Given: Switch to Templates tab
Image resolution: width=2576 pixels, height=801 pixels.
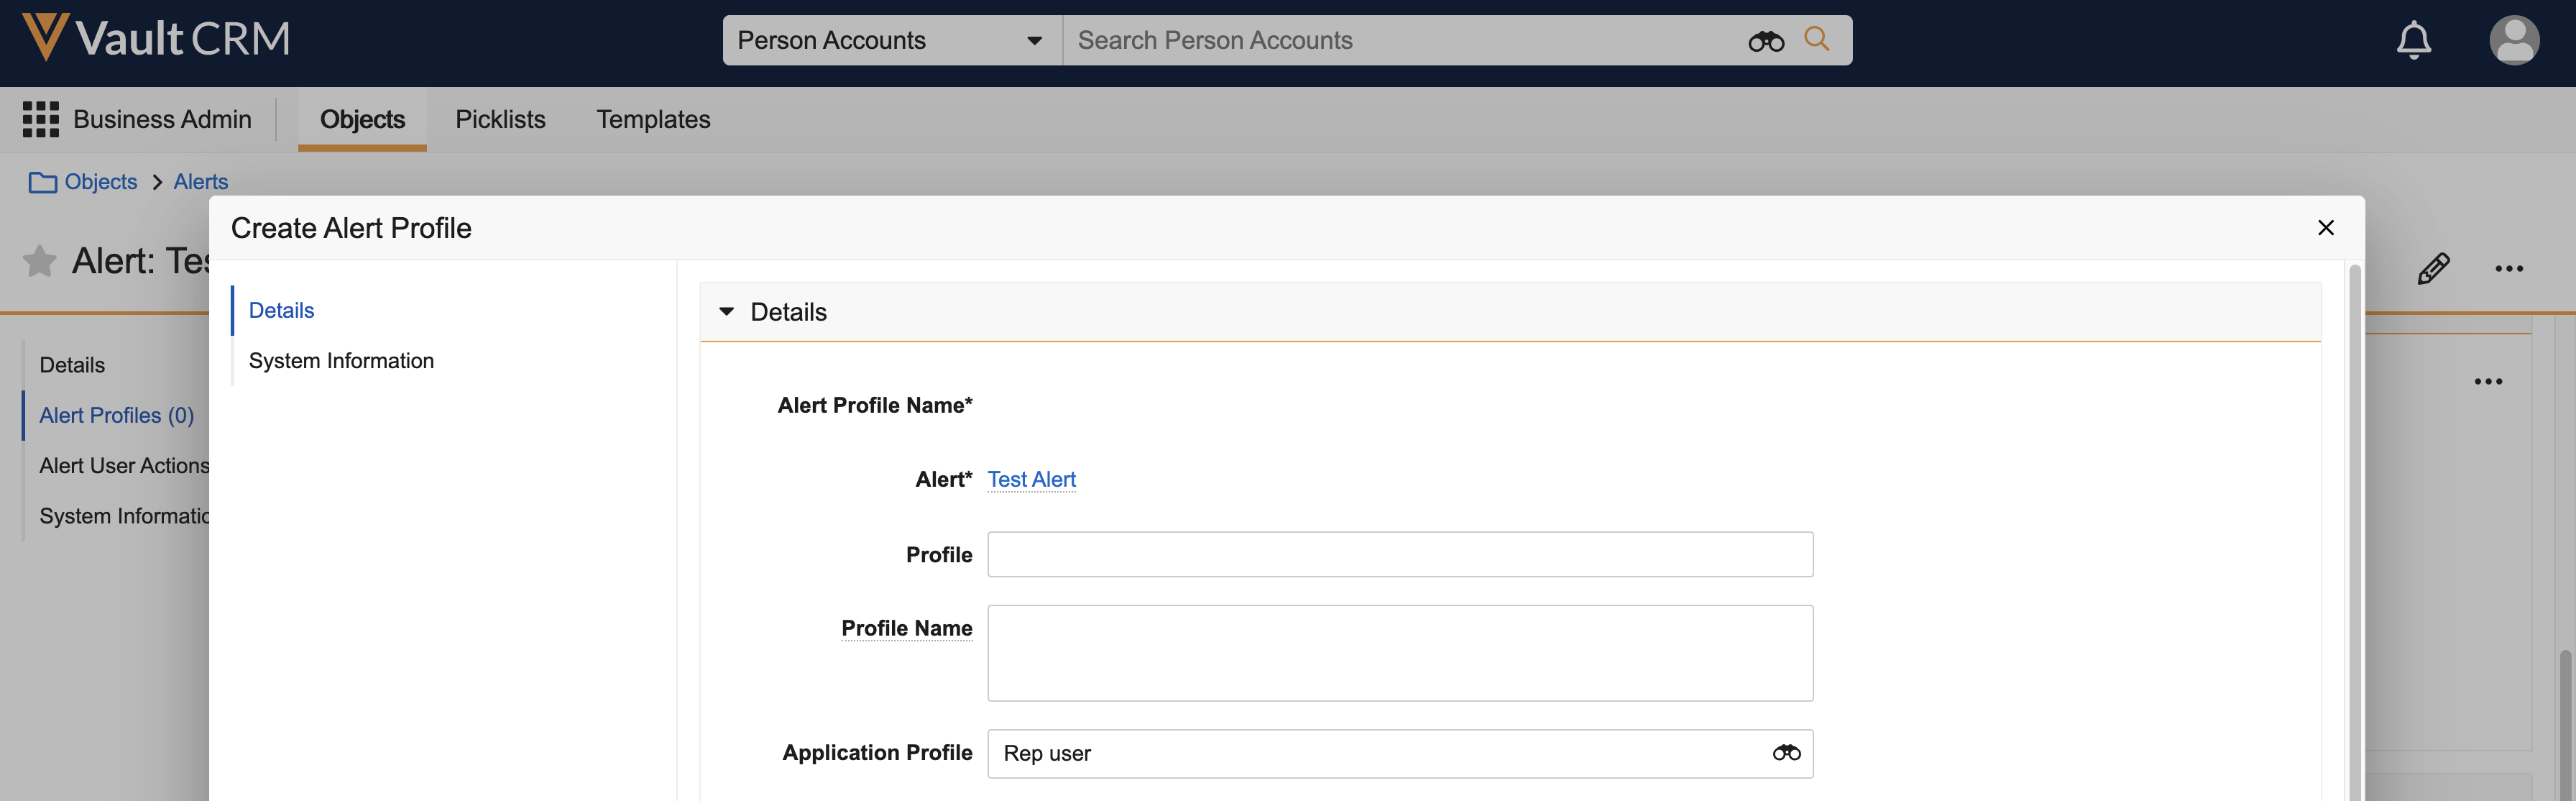Looking at the screenshot, I should (x=653, y=119).
